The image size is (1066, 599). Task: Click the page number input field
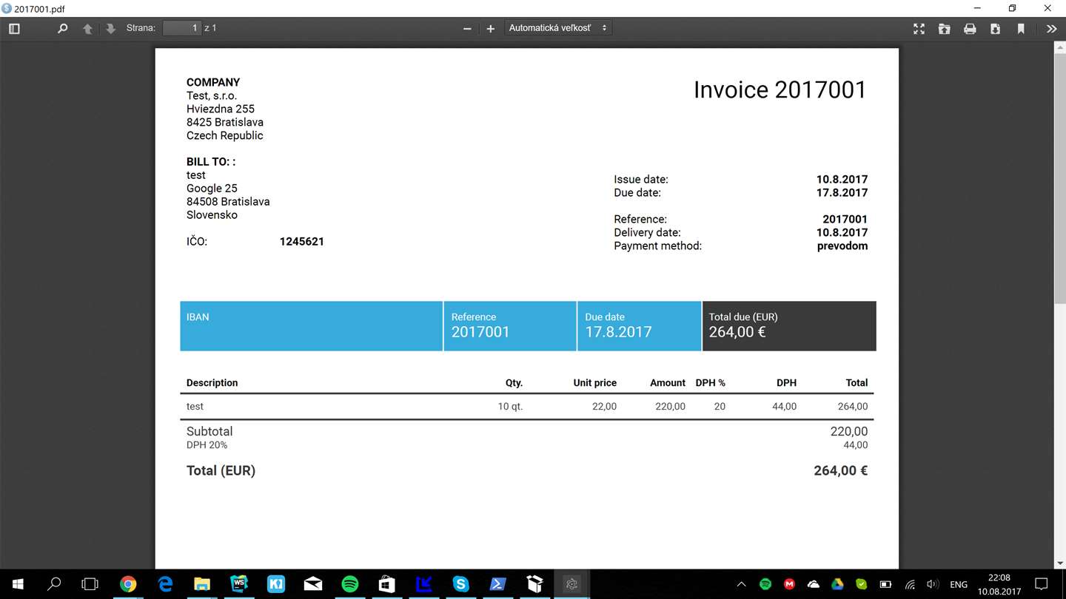[182, 28]
